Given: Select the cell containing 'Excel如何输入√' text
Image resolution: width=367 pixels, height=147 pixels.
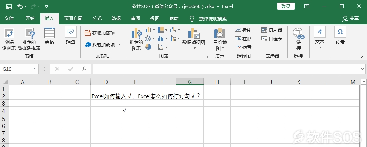Looking at the screenshot, I should click(x=106, y=96).
